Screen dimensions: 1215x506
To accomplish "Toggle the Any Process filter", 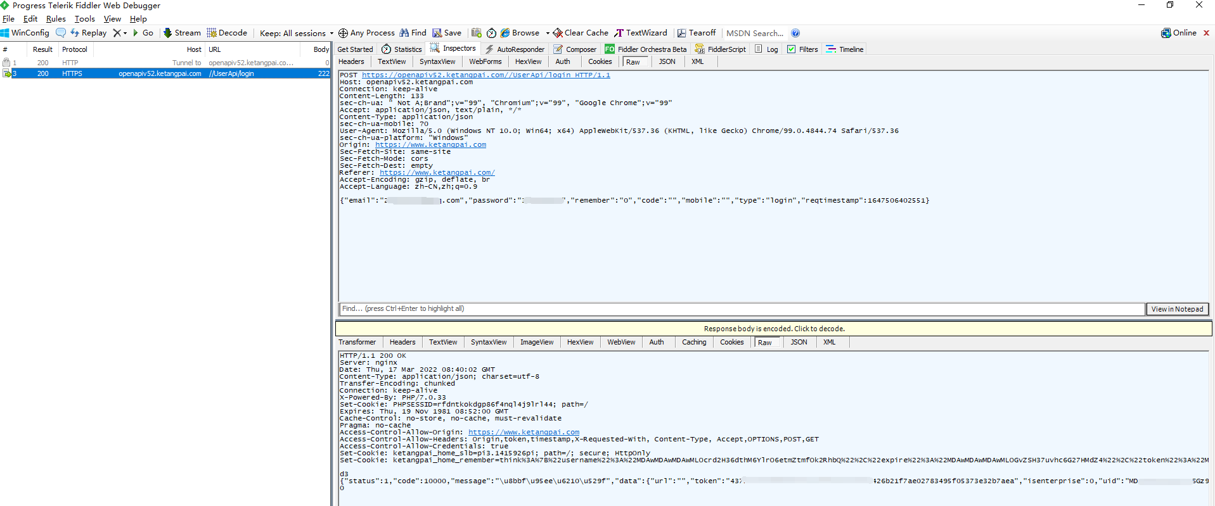I will click(366, 33).
